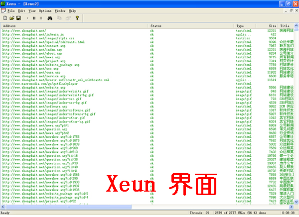The image size is (299, 217).
Task: Open the Help menu
Action: (x=72, y=11)
